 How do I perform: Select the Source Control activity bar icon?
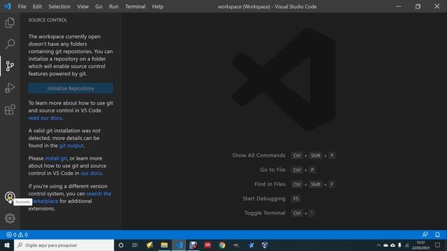(10, 66)
